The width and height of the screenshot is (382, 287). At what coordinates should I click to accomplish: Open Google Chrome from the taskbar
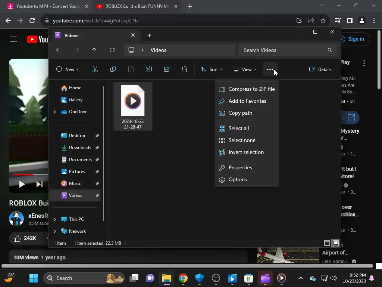coord(183,278)
